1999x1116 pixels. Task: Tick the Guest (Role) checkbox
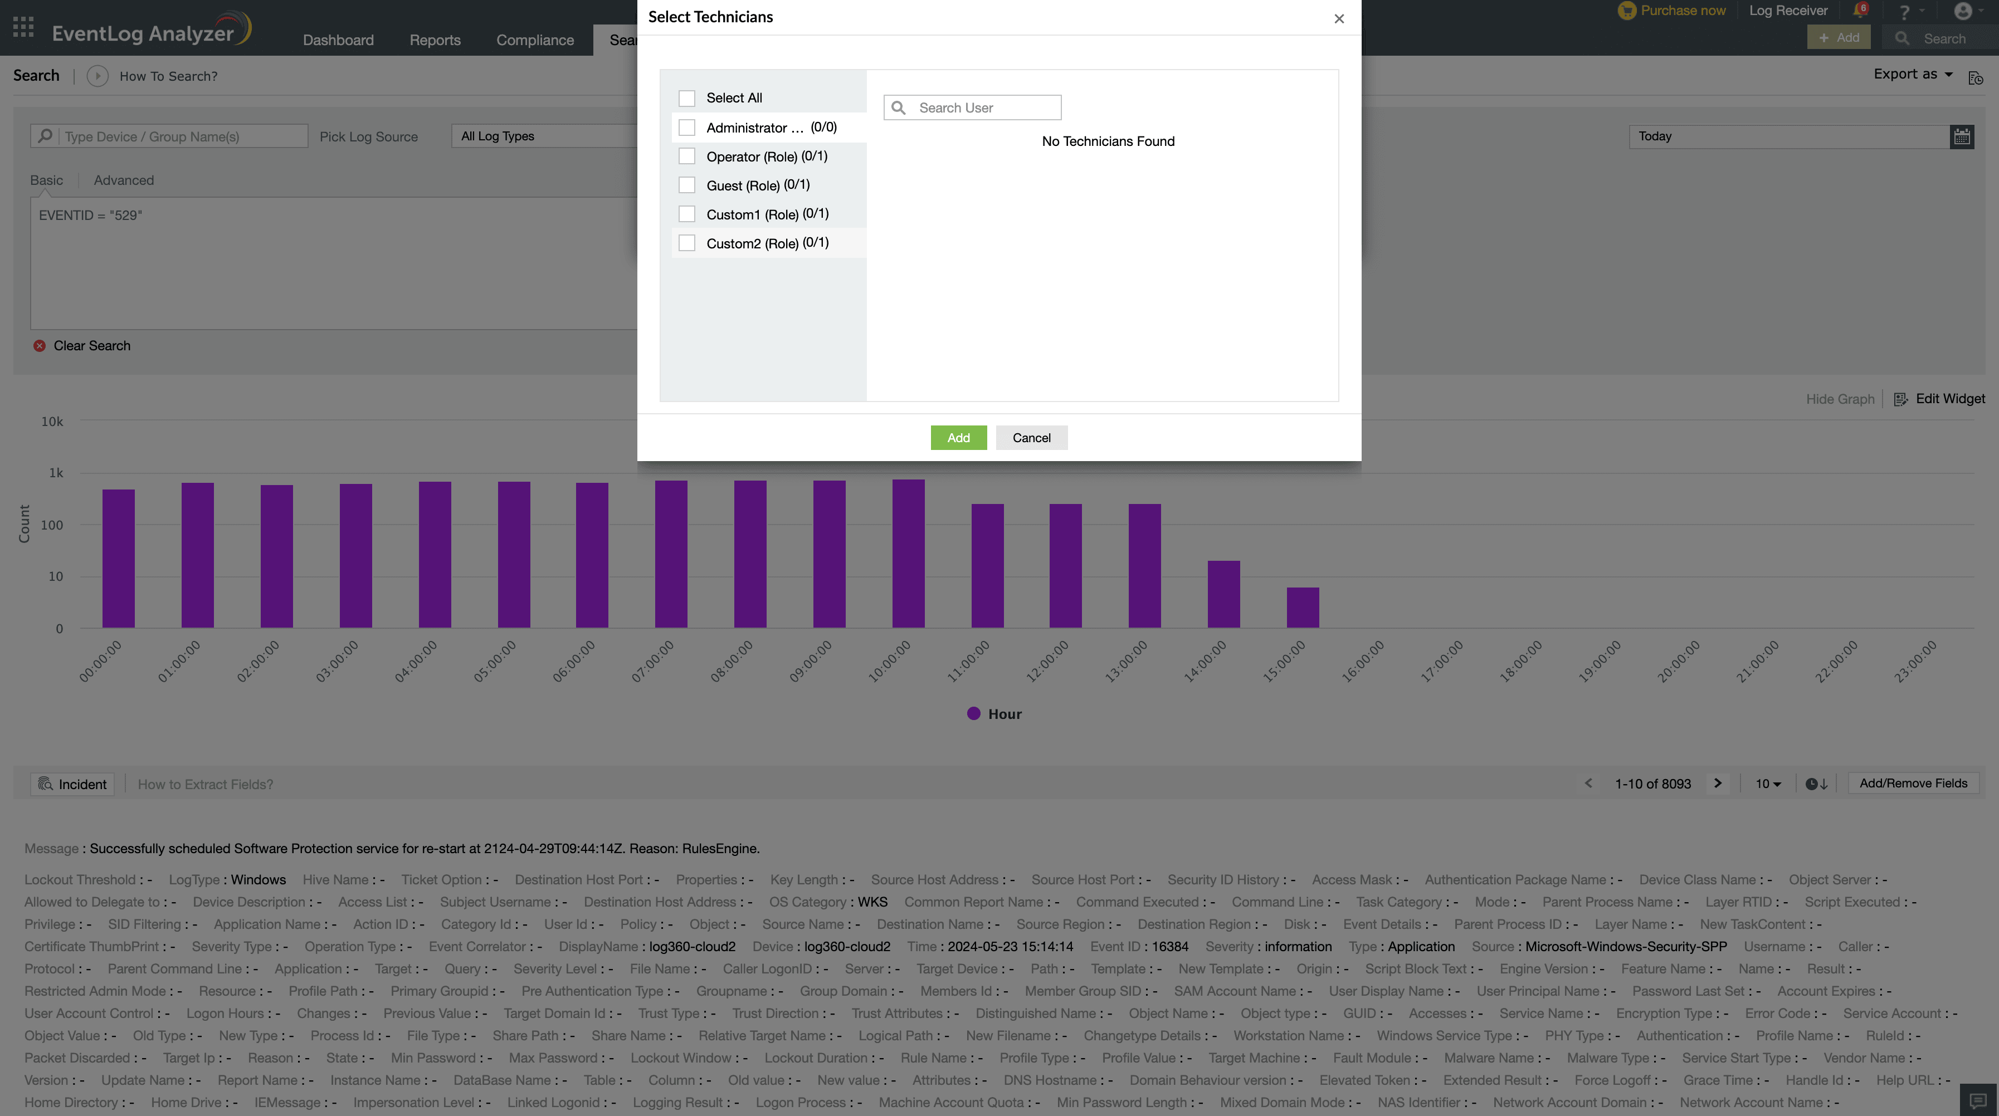(x=687, y=185)
